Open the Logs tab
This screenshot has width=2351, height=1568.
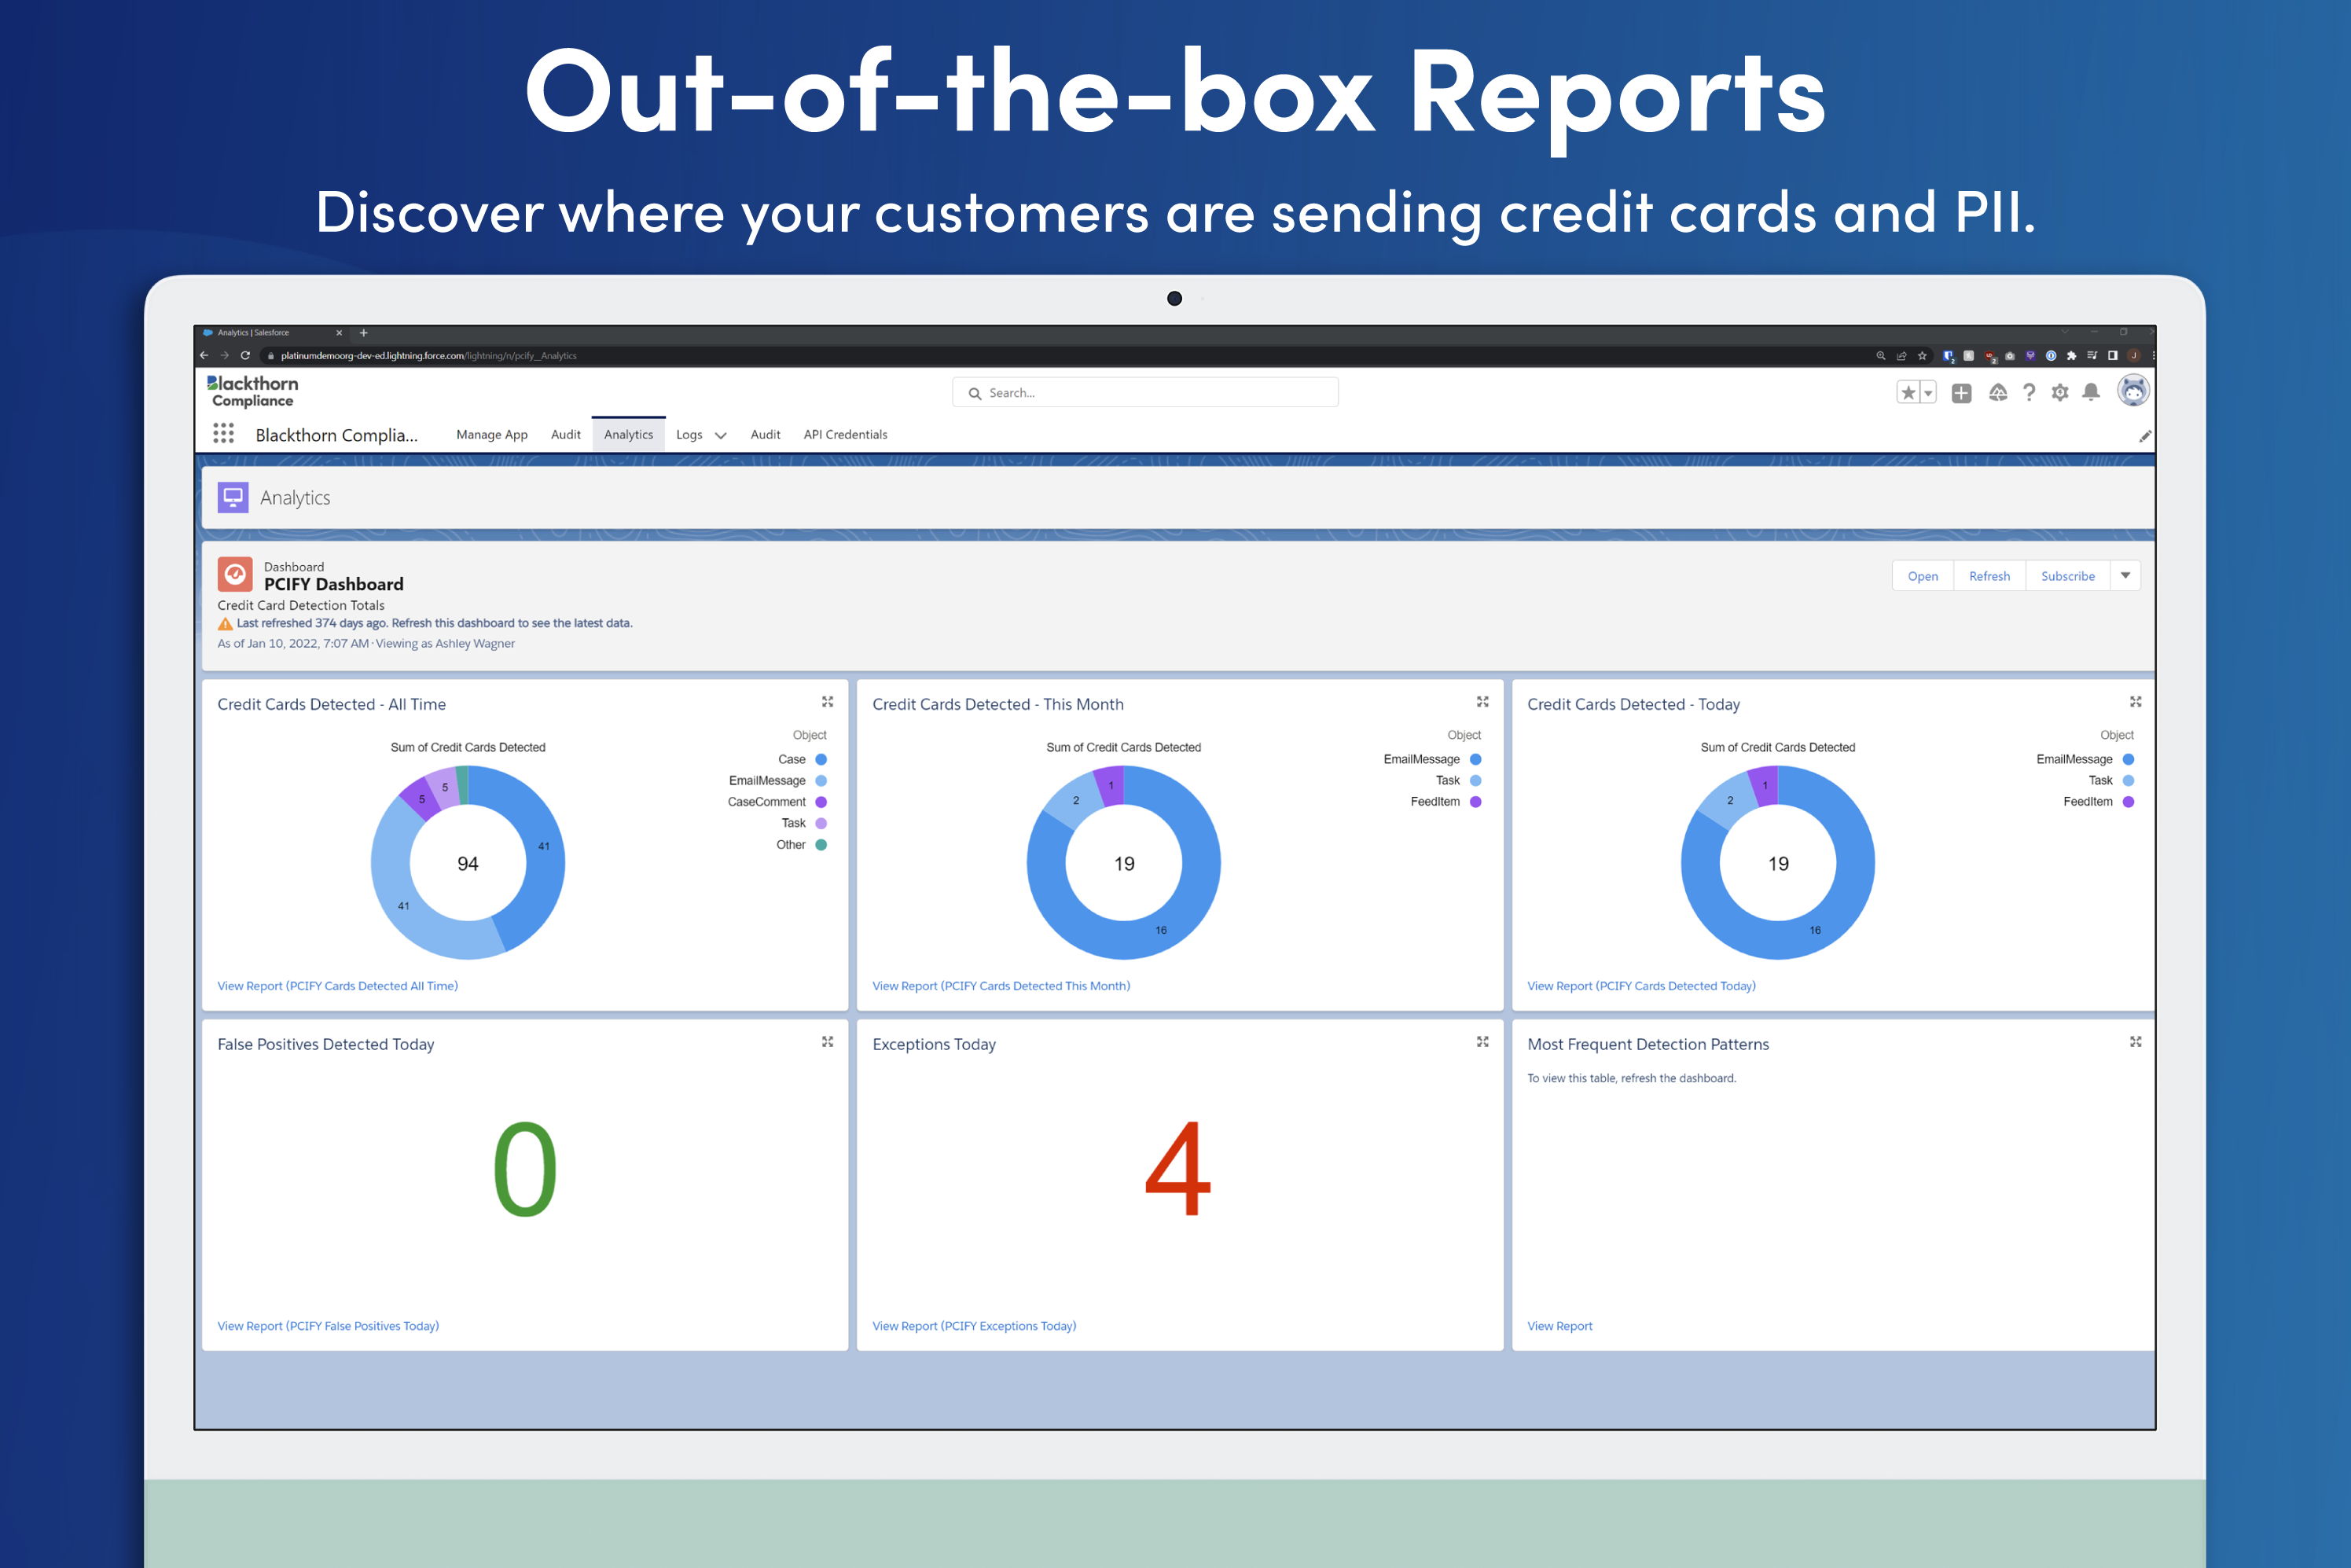689,434
